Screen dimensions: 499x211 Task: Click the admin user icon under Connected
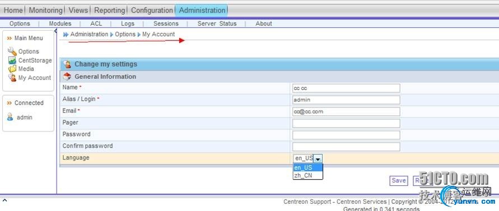pyautogui.click(x=10, y=117)
